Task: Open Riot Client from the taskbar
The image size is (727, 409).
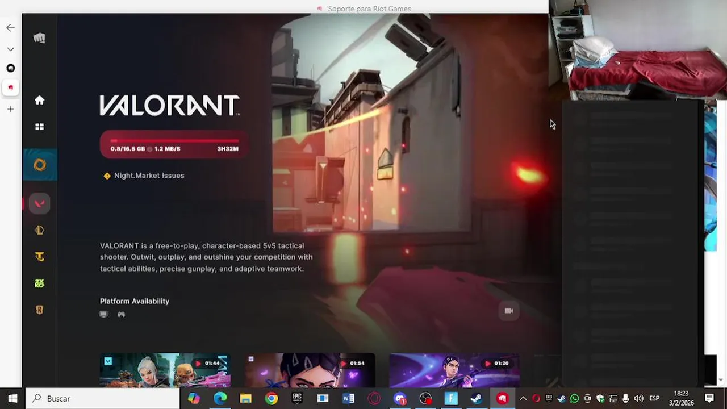Action: (502, 398)
